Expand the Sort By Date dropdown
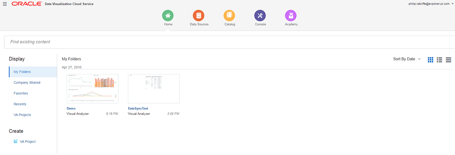 click(407, 59)
